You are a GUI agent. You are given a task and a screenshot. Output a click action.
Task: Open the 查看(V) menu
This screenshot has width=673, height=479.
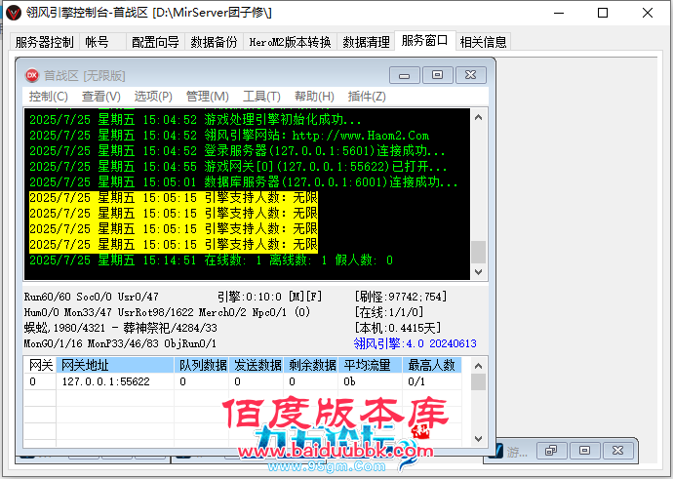(x=101, y=97)
